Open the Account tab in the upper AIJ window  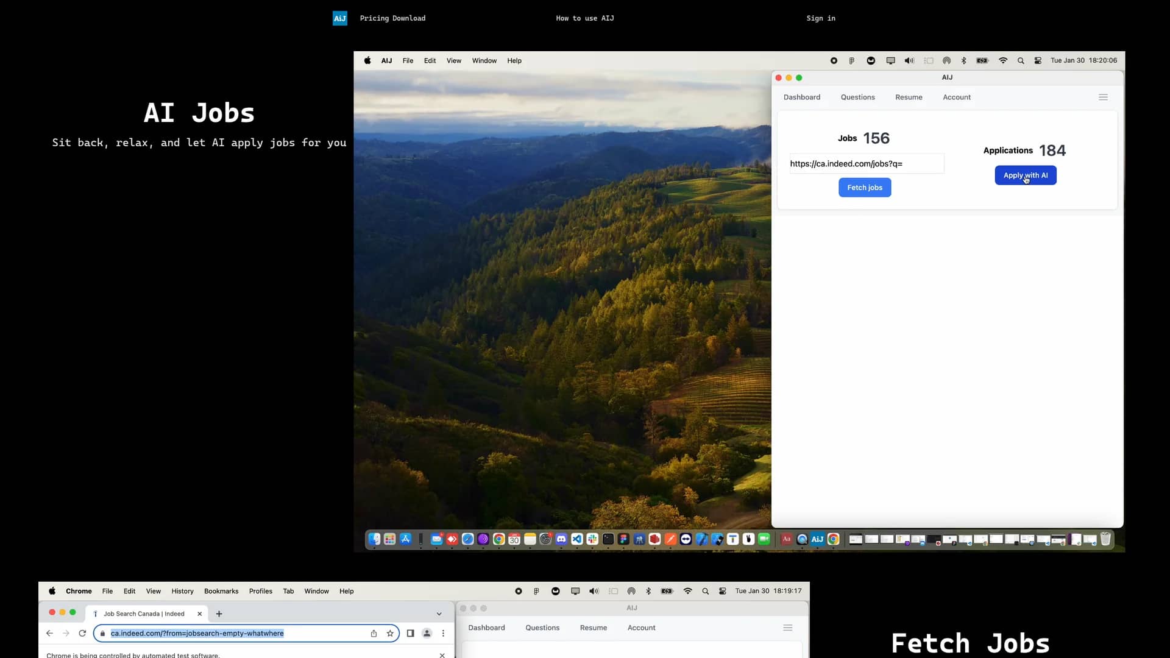click(957, 97)
